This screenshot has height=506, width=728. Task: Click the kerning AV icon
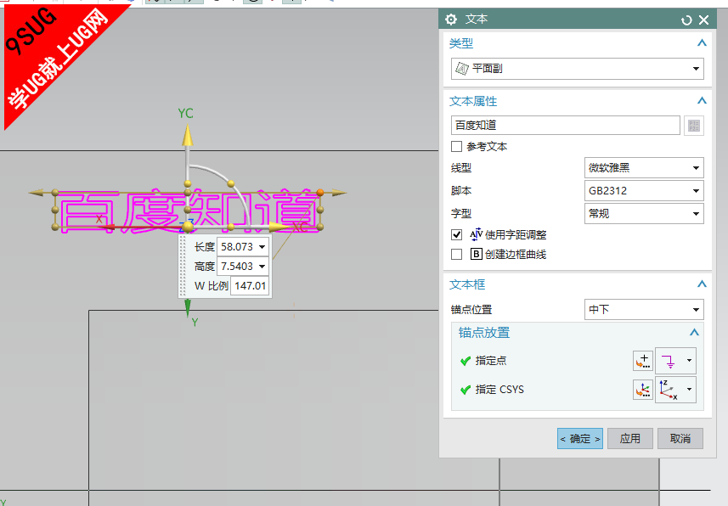click(476, 234)
